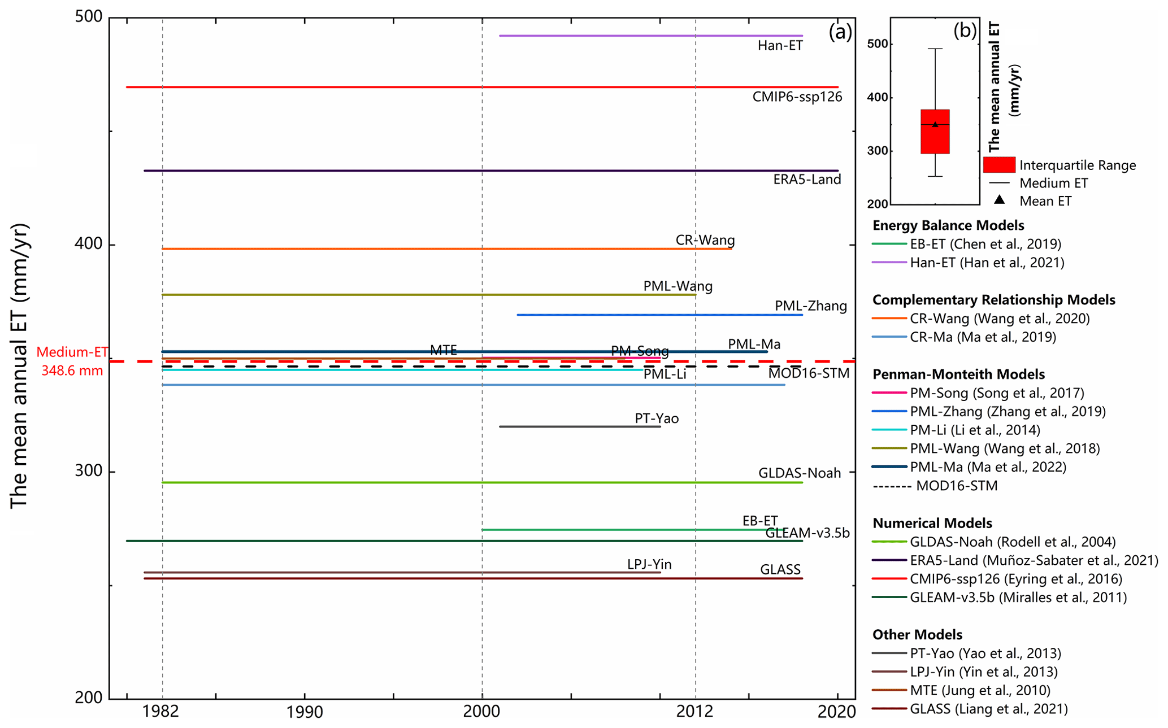Screen dimensions: 1168x728
Task: Click the ERA5-Land label in chart
Action: (806, 180)
